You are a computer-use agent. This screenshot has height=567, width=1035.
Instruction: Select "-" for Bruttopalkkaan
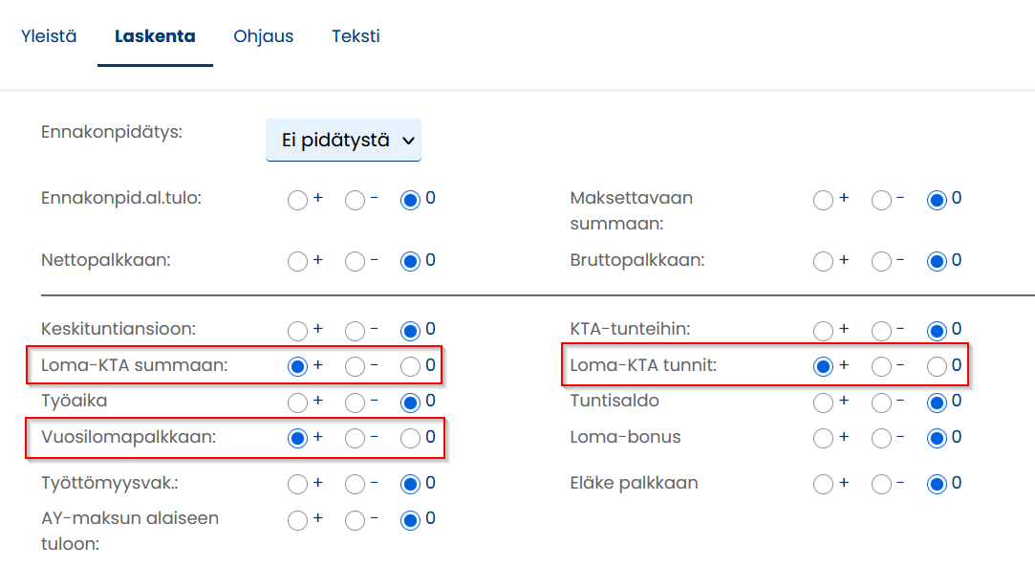pos(881,259)
